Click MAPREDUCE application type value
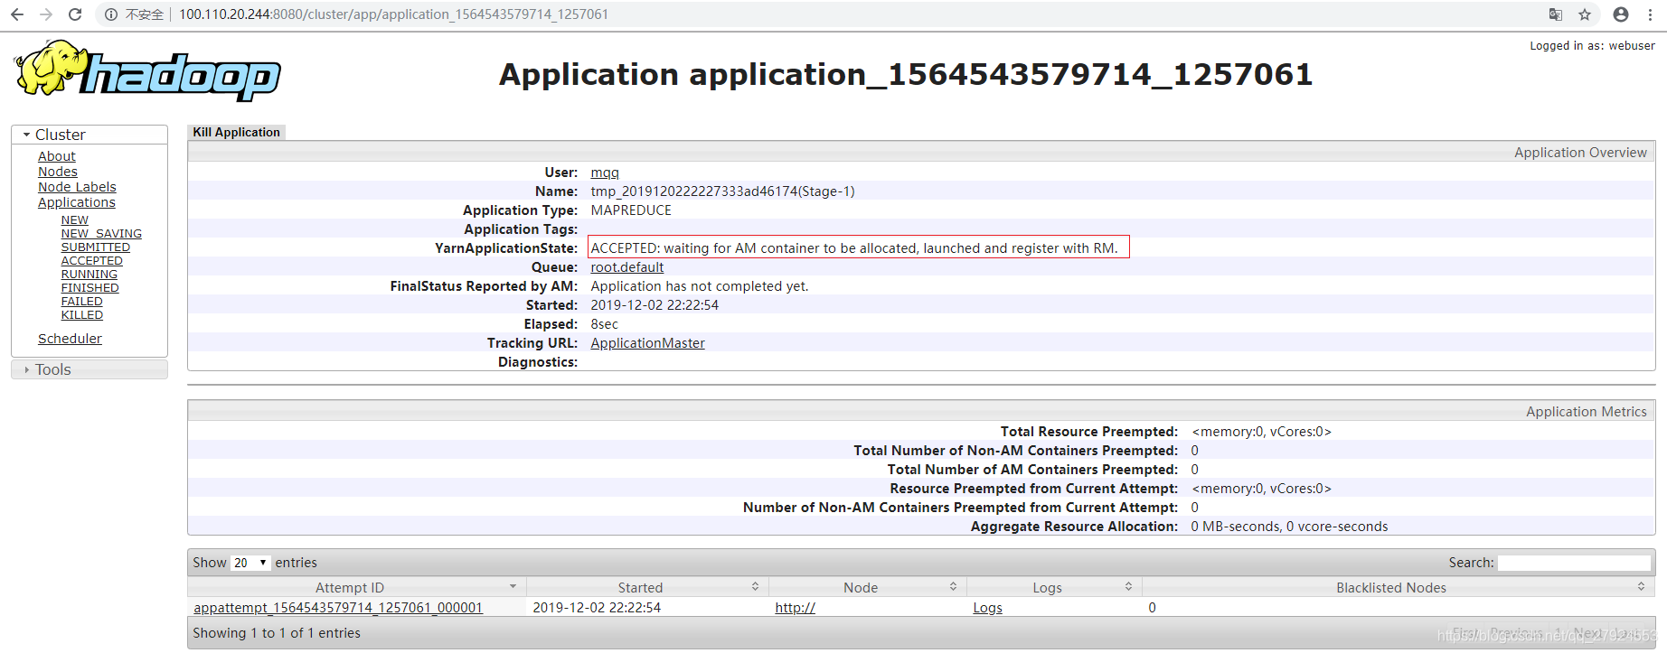 631,210
